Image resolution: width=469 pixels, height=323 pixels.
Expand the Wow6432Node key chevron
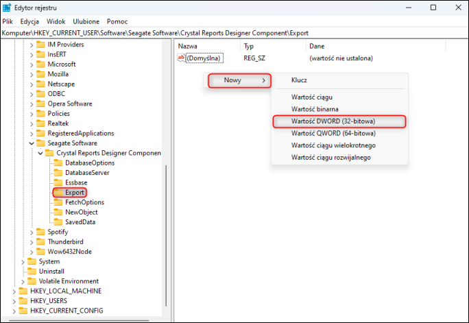tap(32, 252)
